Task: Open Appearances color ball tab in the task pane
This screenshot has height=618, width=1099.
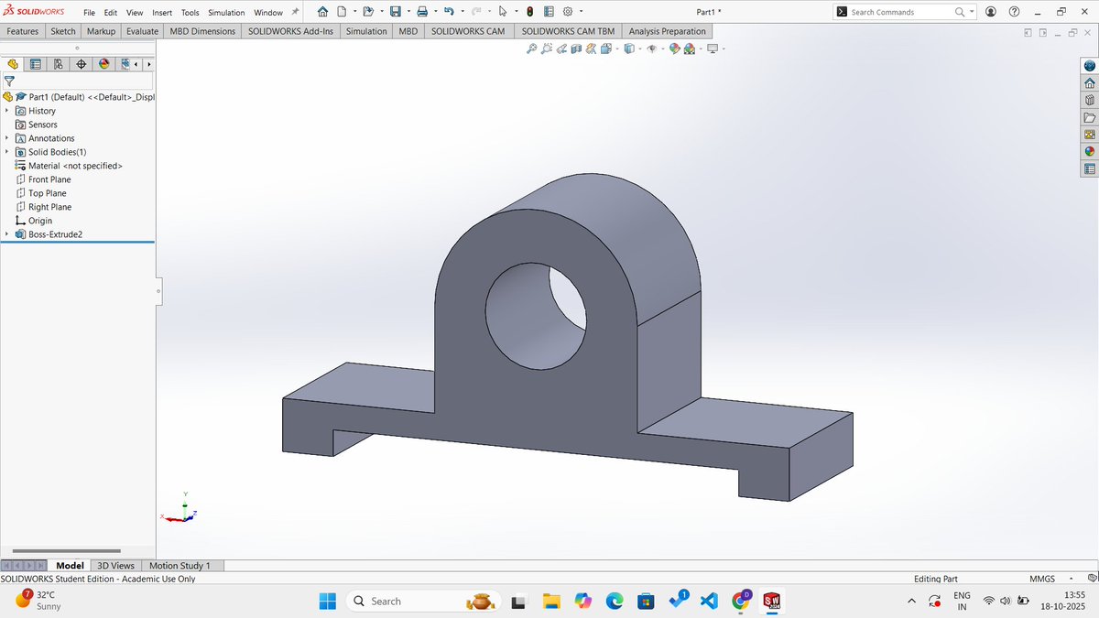Action: (x=1089, y=151)
